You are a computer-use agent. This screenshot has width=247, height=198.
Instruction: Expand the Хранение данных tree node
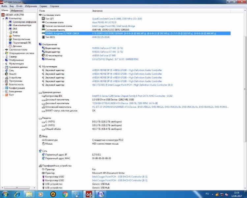tap(3, 67)
